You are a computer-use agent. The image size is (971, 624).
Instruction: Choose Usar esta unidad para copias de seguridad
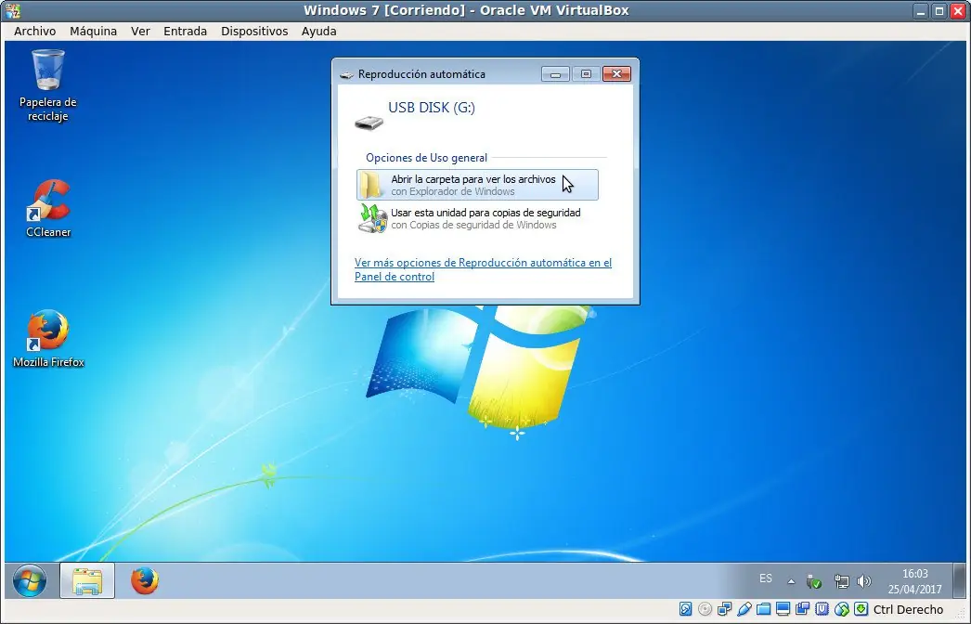pos(477,218)
